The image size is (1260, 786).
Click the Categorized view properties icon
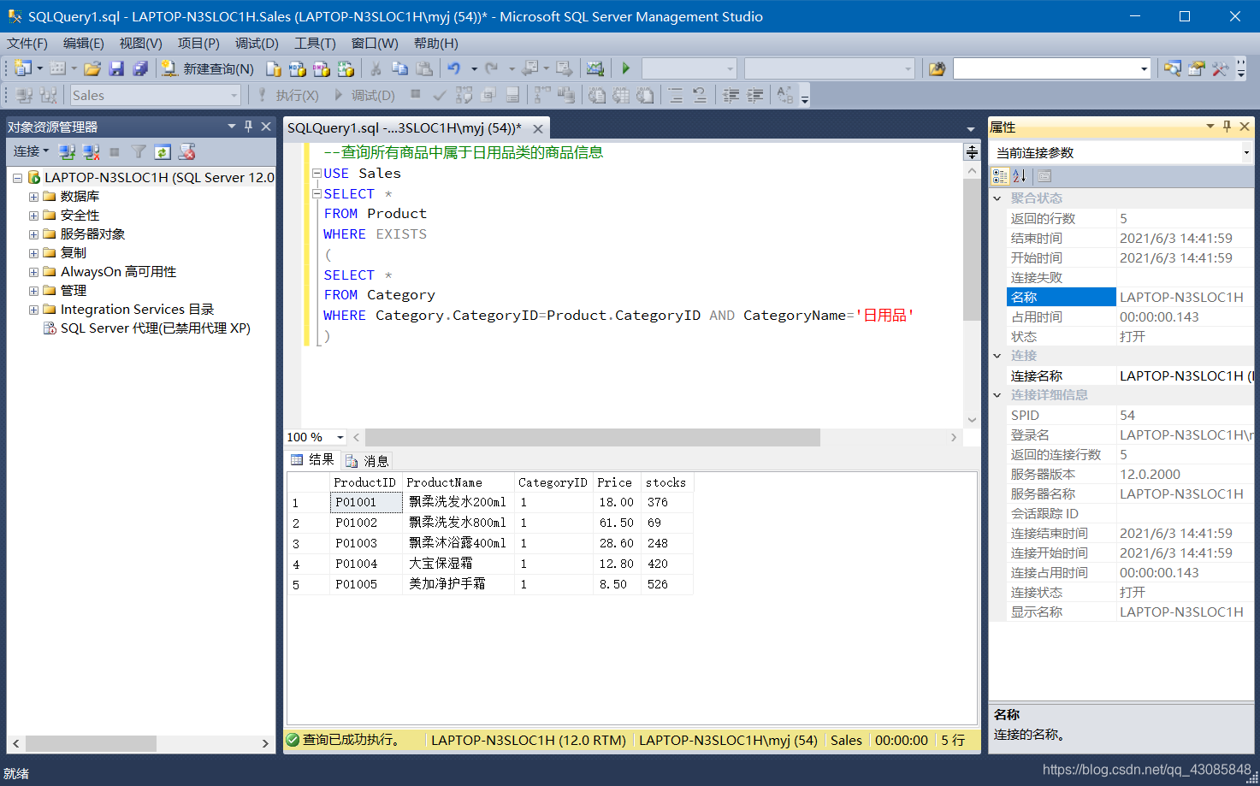(1000, 176)
